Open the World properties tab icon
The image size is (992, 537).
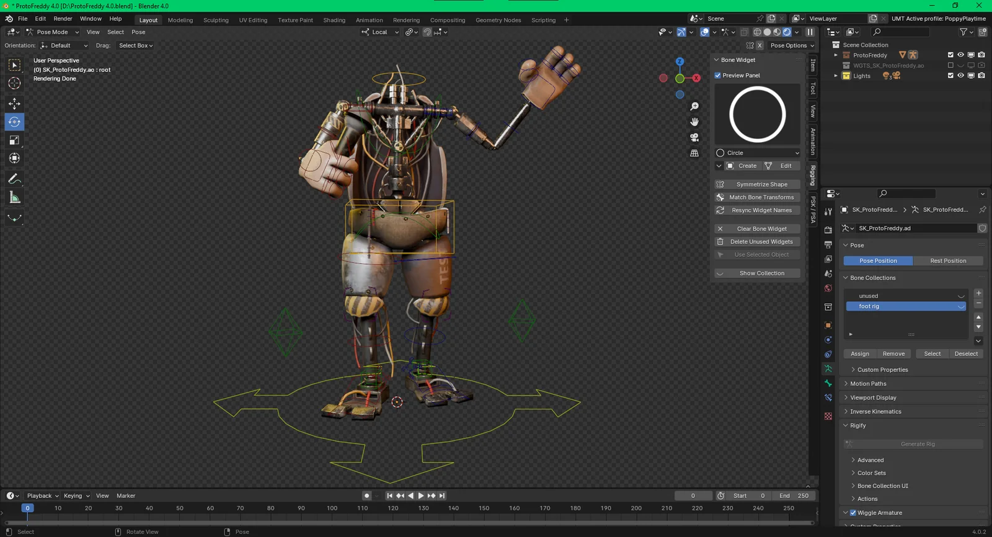tap(828, 288)
